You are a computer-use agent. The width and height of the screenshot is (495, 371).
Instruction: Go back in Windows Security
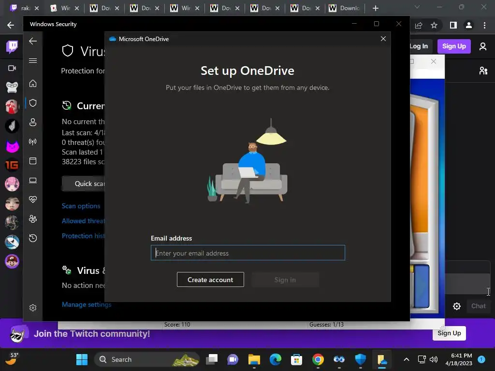33,41
